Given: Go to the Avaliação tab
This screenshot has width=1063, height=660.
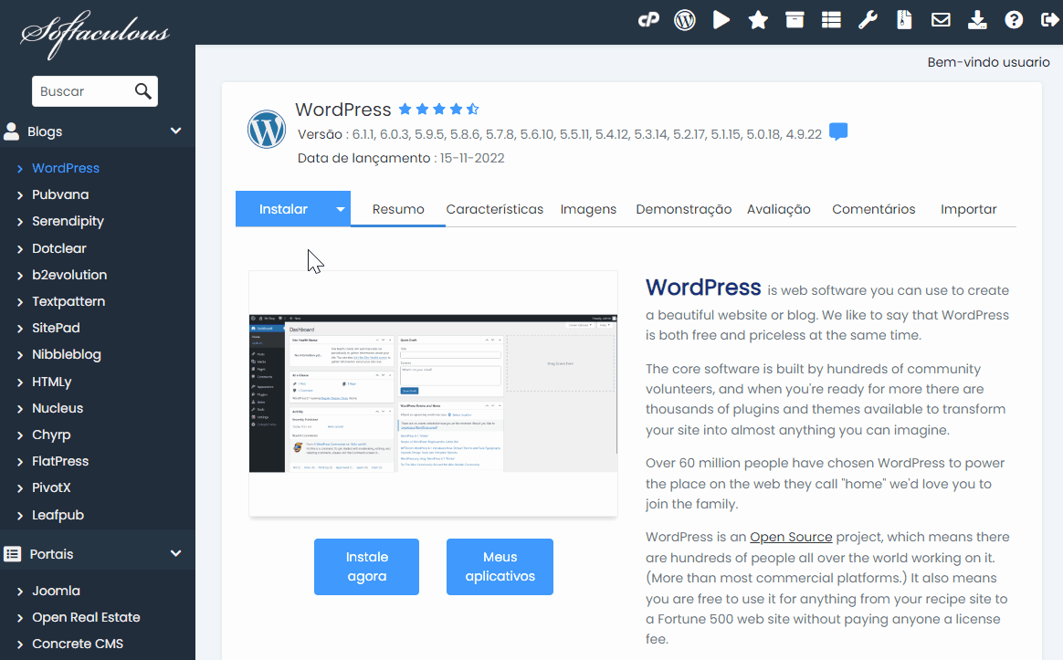Looking at the screenshot, I should [x=779, y=209].
